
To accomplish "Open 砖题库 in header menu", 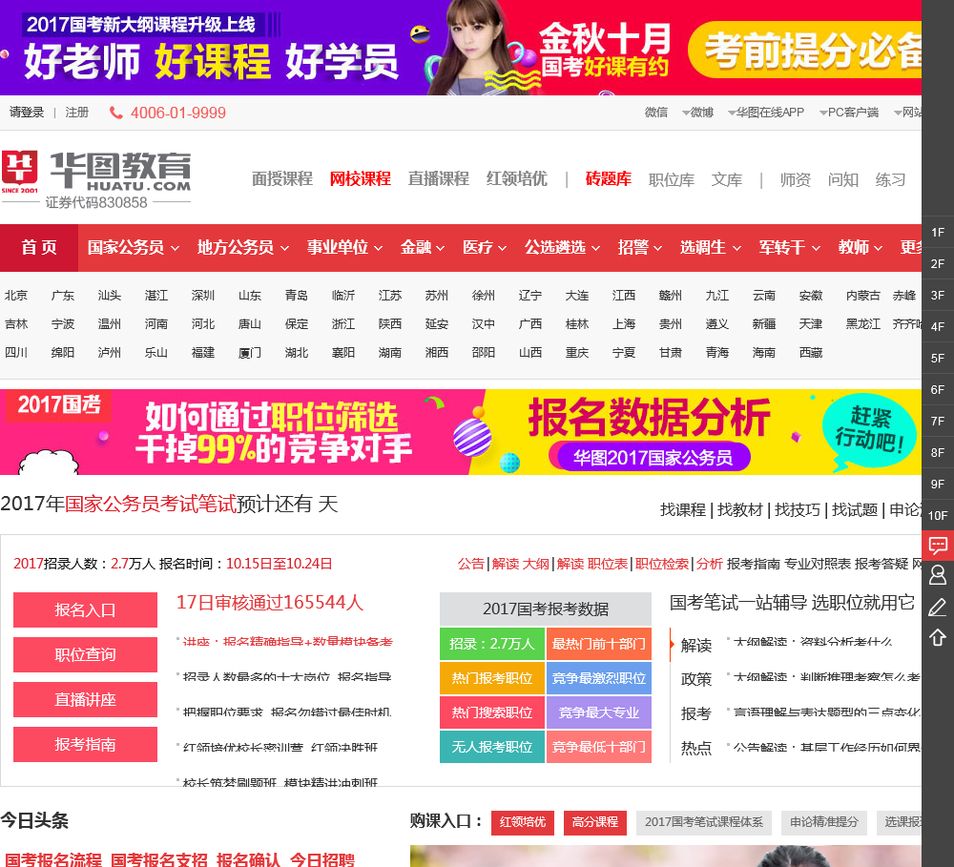I will [608, 179].
